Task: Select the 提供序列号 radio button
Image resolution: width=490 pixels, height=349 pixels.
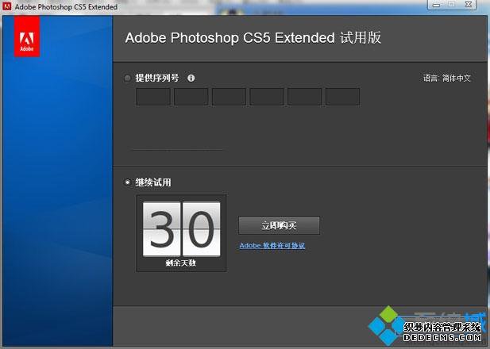Action: coord(127,78)
